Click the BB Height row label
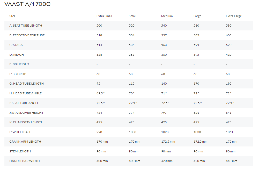259x172 pixels. pos(19,64)
